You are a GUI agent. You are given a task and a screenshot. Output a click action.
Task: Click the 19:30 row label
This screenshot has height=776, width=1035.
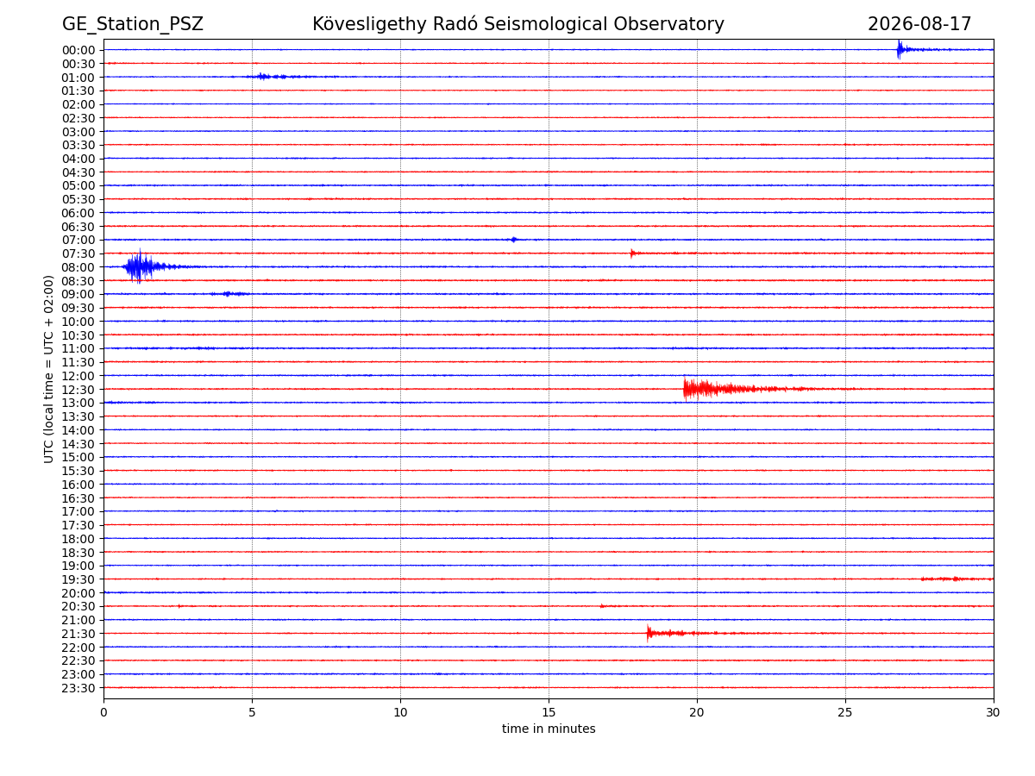78,579
